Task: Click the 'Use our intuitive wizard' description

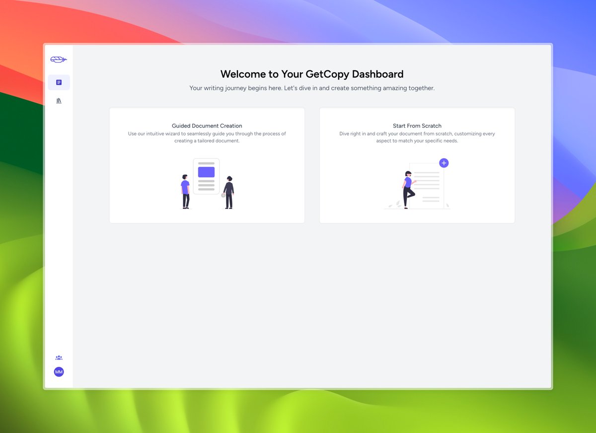Action: point(207,137)
